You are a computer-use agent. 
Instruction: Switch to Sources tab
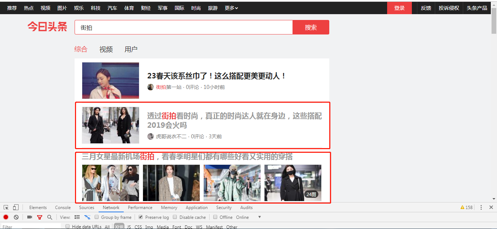tap(87, 208)
